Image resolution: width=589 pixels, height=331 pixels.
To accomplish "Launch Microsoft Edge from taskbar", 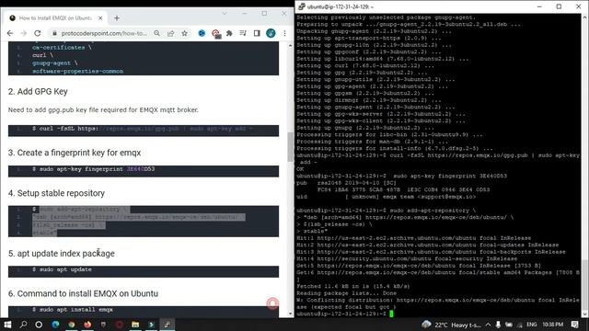I will (55, 325).
